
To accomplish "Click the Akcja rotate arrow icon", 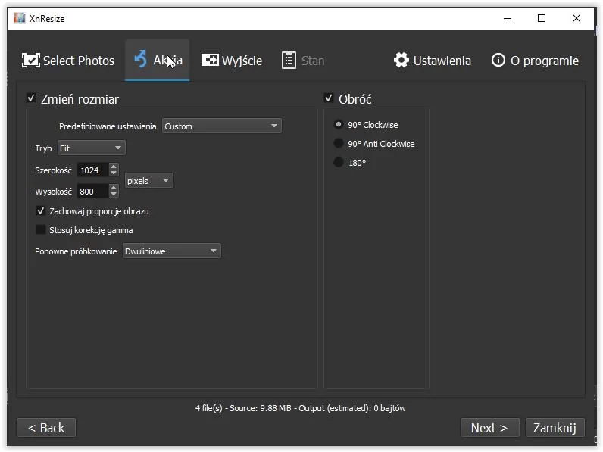I will click(140, 60).
